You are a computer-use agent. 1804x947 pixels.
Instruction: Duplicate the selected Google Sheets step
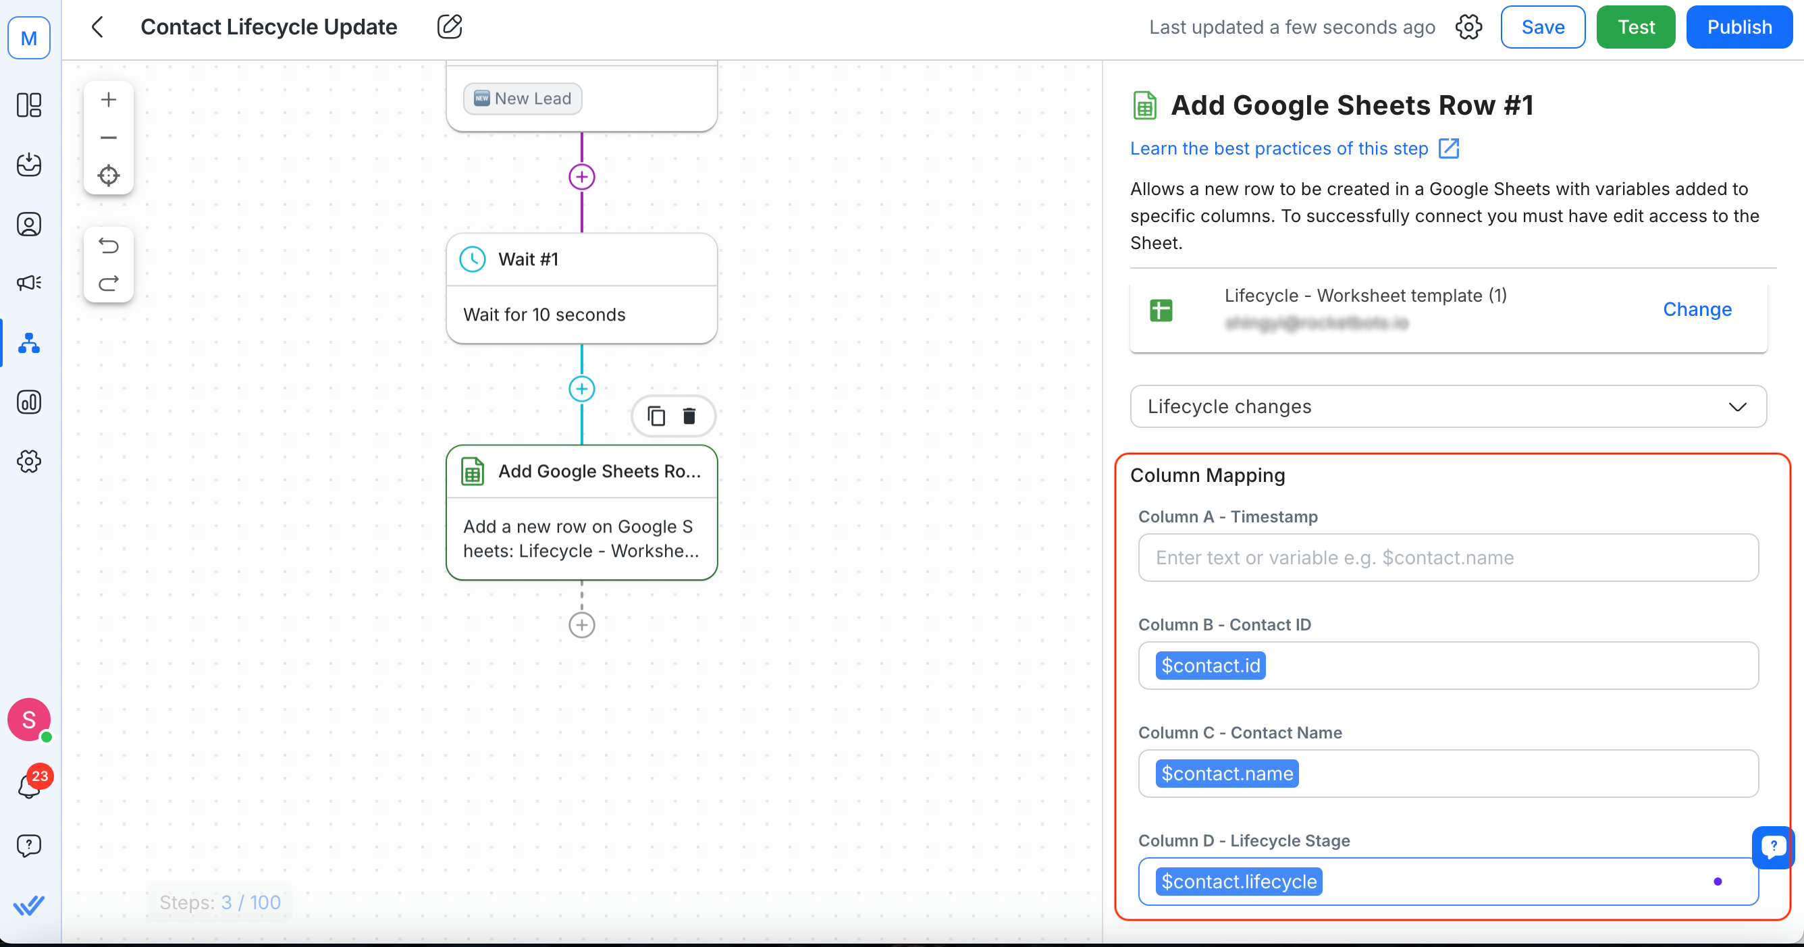656,416
